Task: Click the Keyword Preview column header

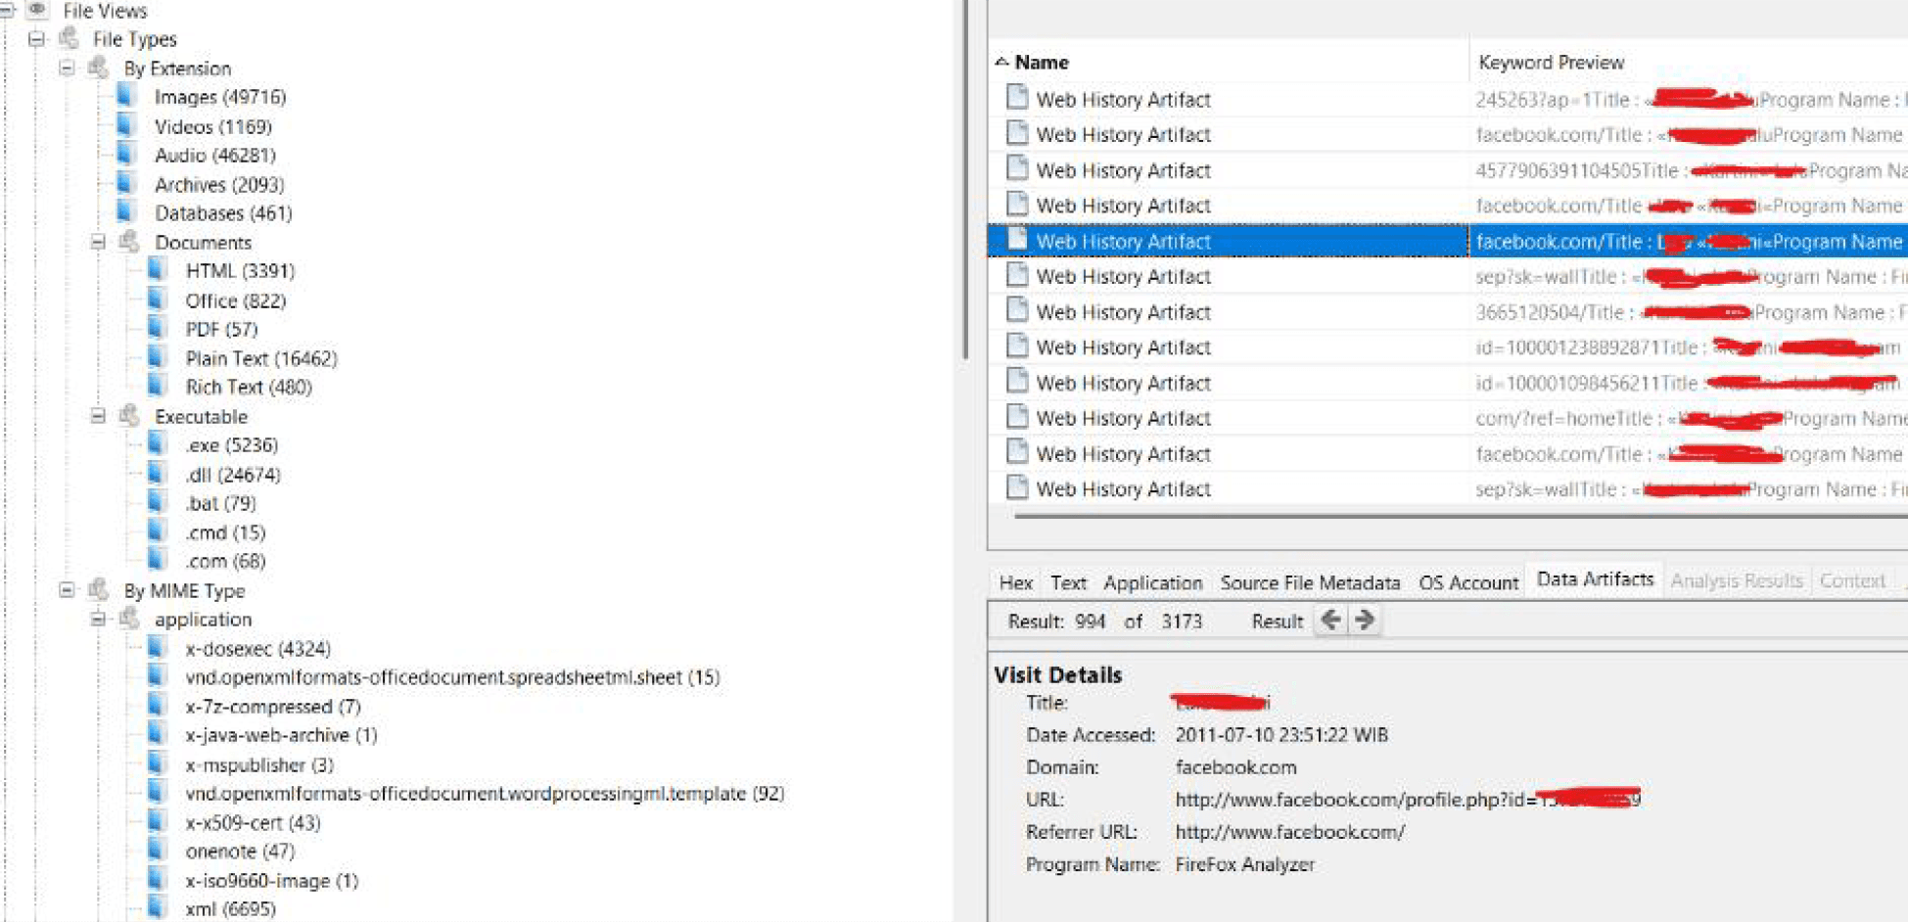Action: (1689, 62)
